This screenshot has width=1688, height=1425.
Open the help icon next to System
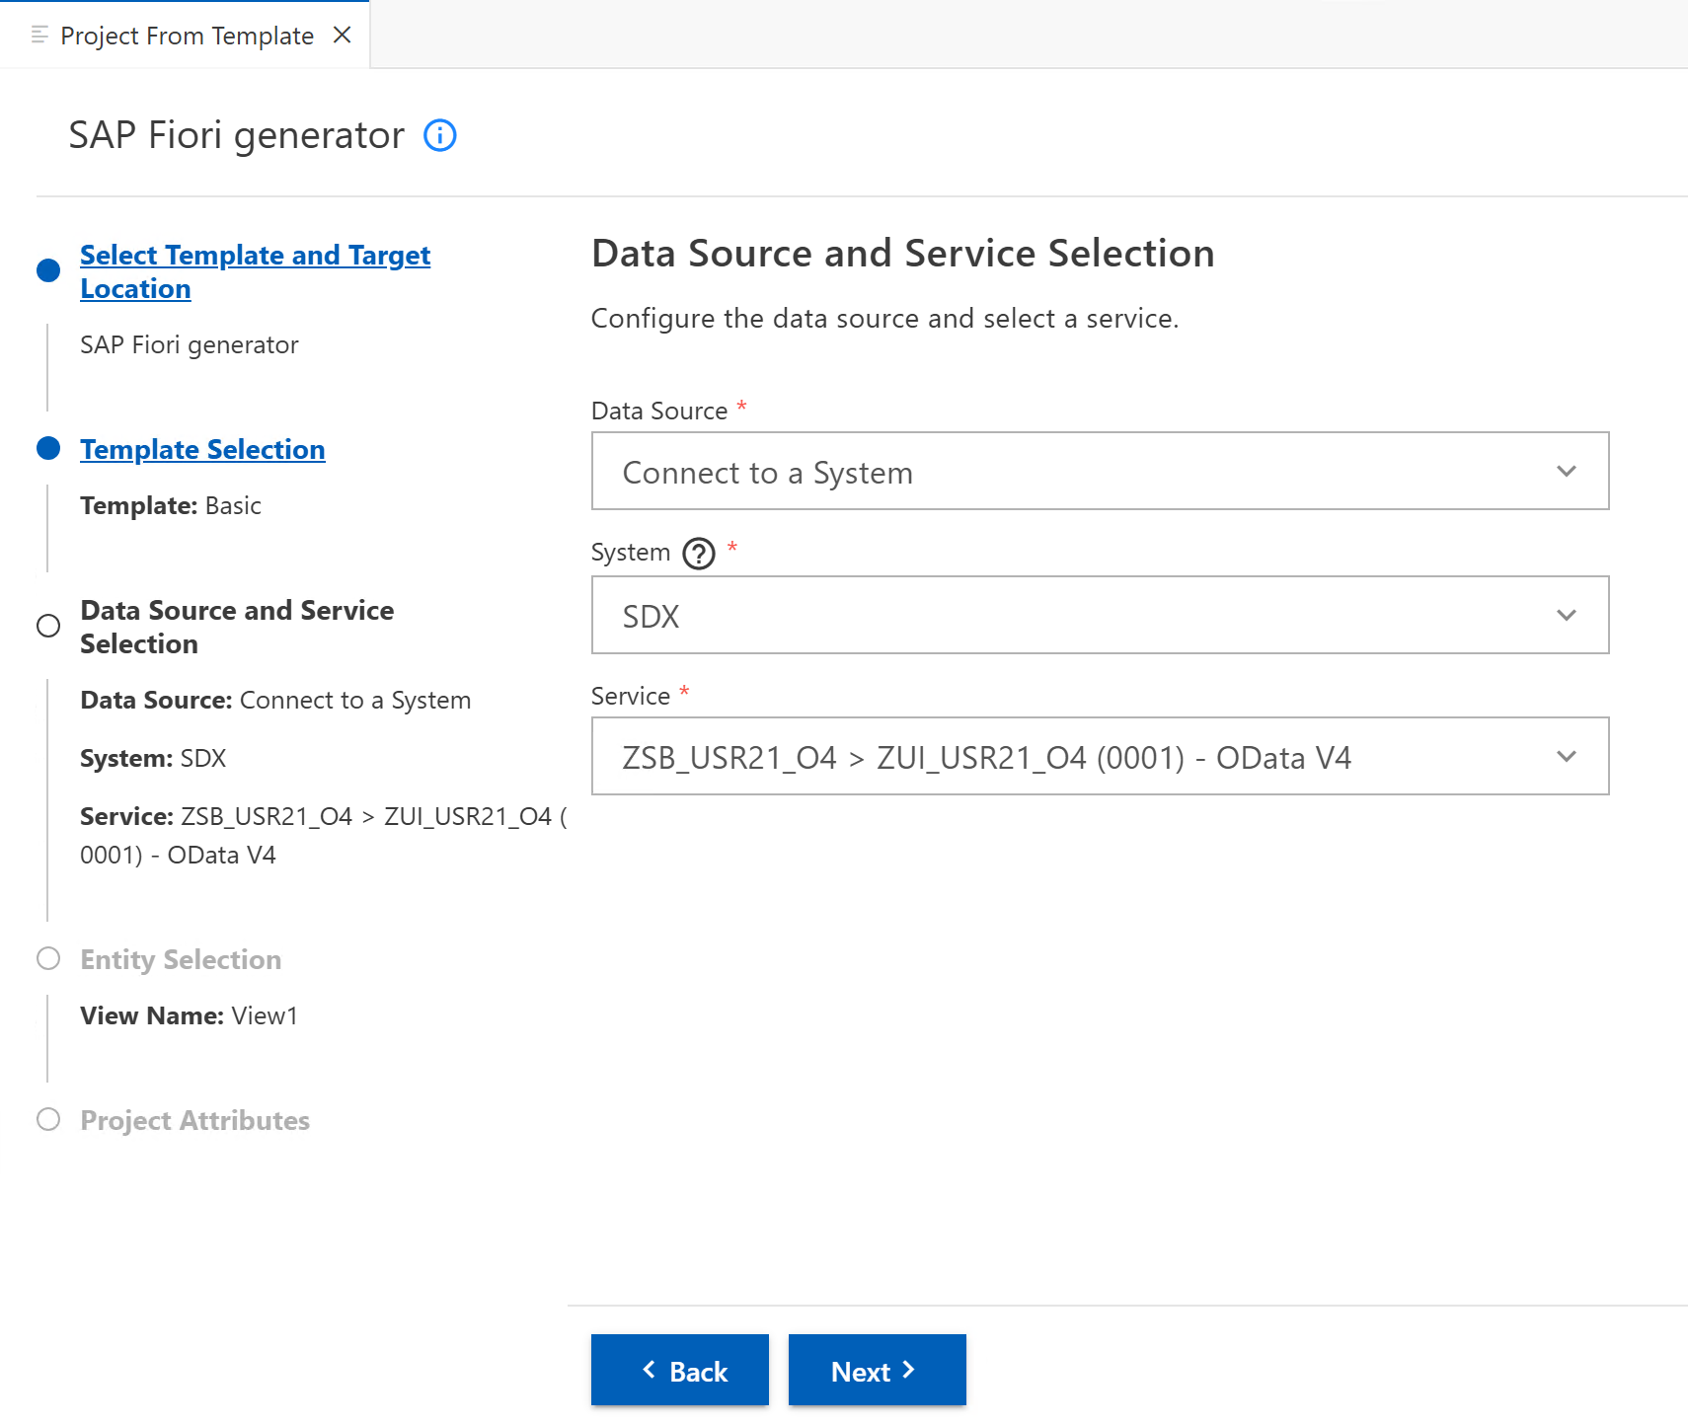(698, 554)
